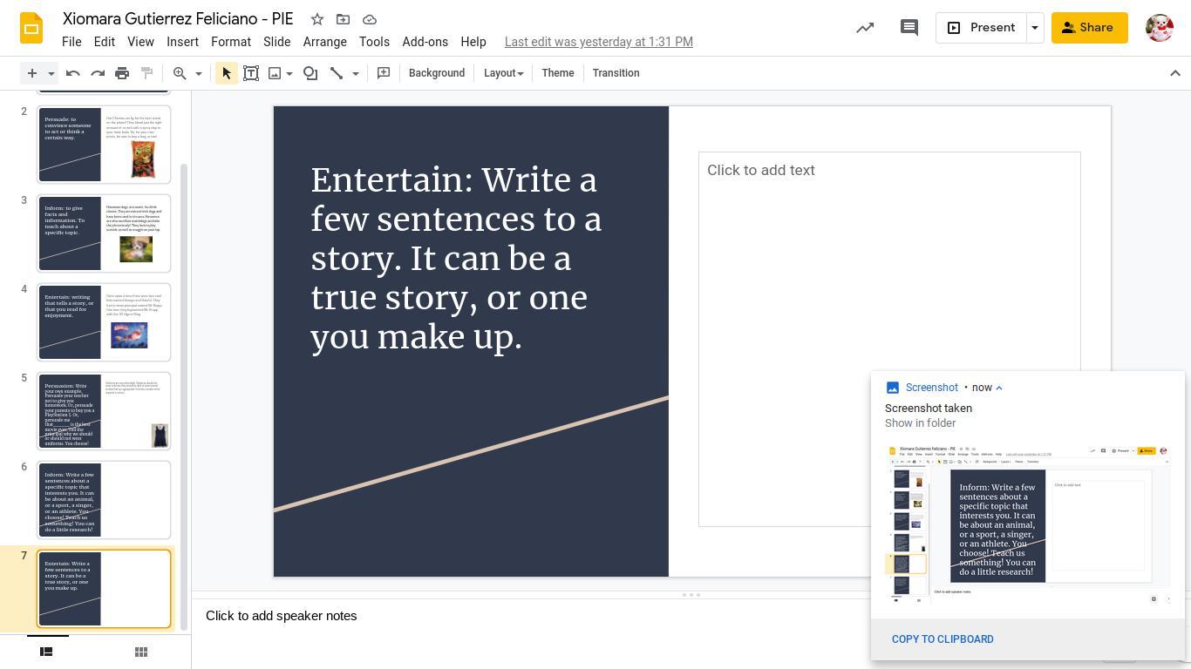Open the Arrange menu
The width and height of the screenshot is (1191, 669).
(x=324, y=42)
